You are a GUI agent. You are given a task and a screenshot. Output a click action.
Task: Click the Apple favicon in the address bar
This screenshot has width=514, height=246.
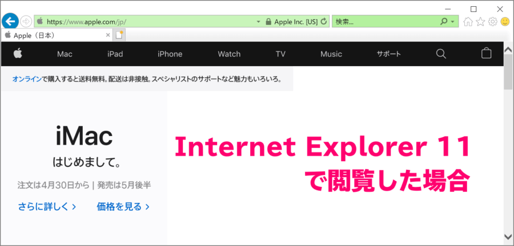click(x=40, y=22)
